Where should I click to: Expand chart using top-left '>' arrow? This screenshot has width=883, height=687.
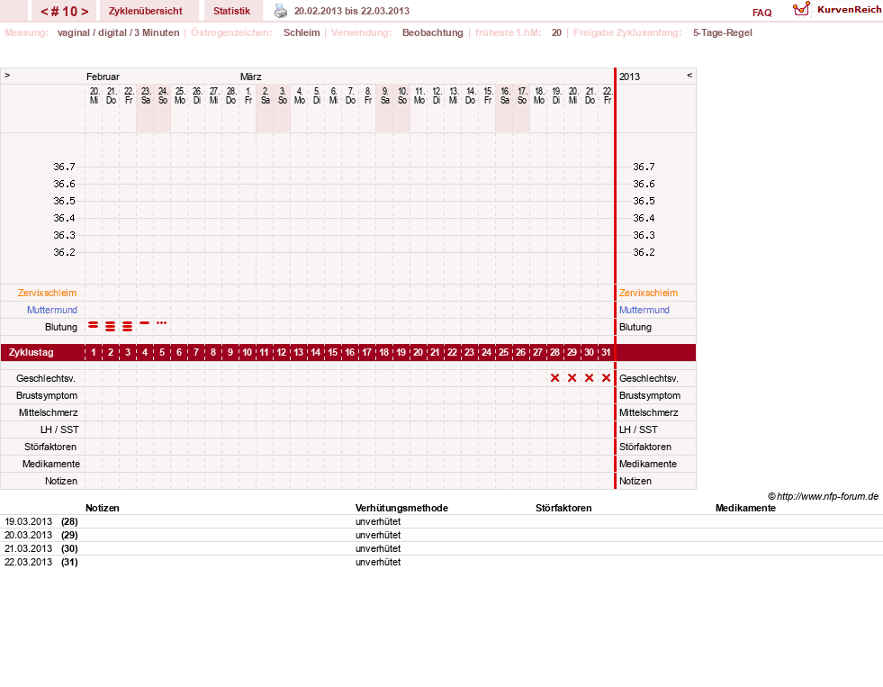pyautogui.click(x=7, y=76)
